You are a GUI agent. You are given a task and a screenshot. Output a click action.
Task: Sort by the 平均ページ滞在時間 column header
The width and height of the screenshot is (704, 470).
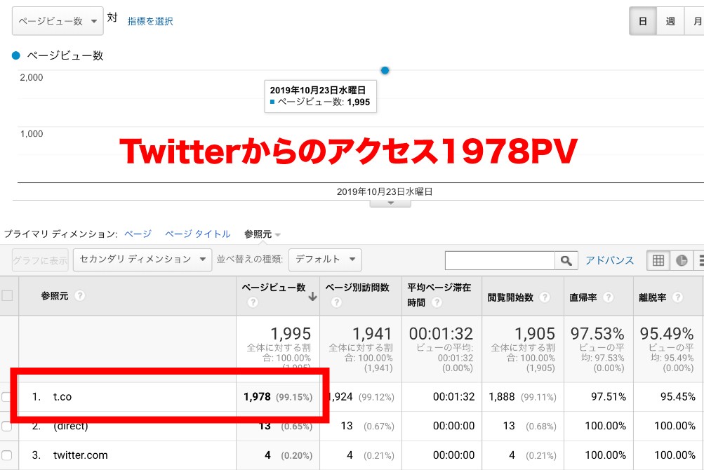[x=439, y=295]
